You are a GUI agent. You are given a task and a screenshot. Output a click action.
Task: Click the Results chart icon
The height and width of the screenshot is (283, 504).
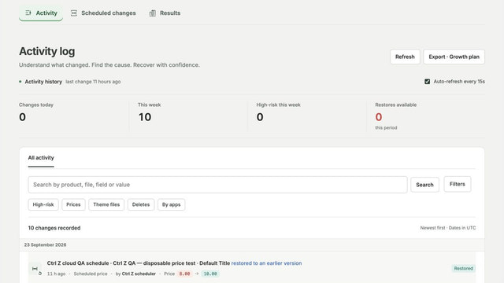pos(152,13)
